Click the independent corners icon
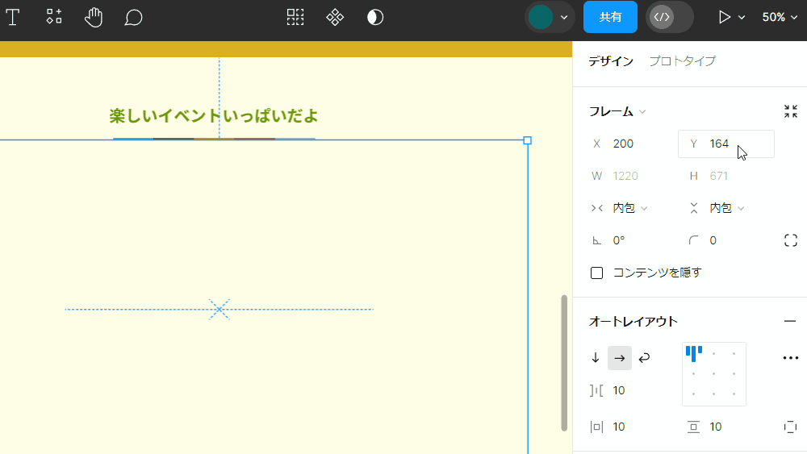Screen dimensions: 807x454 pyautogui.click(x=791, y=240)
